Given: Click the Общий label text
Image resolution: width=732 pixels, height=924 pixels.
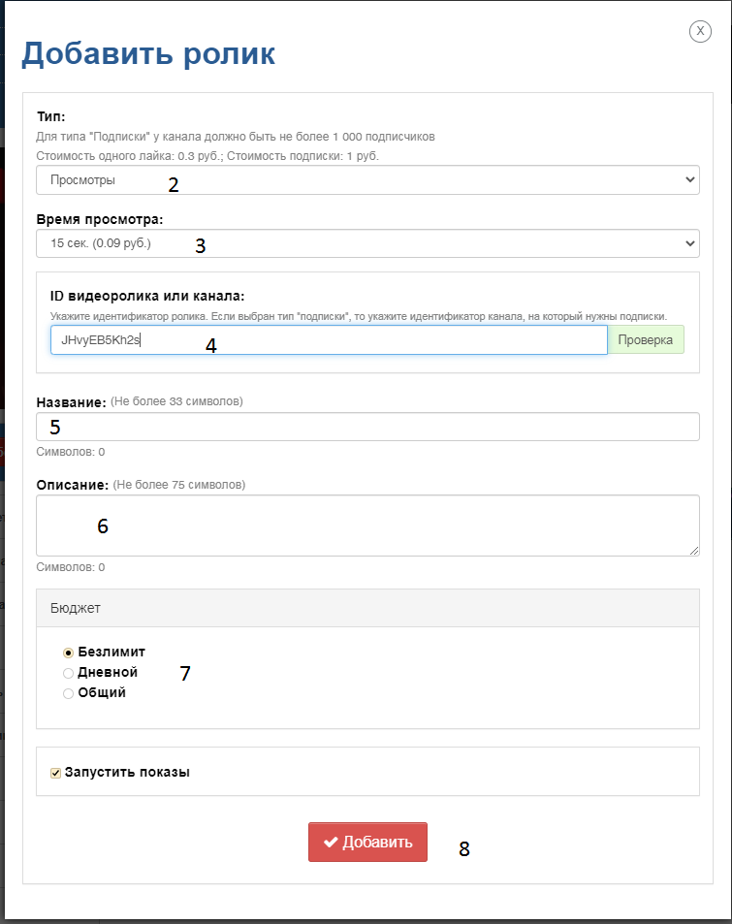Looking at the screenshot, I should (102, 692).
